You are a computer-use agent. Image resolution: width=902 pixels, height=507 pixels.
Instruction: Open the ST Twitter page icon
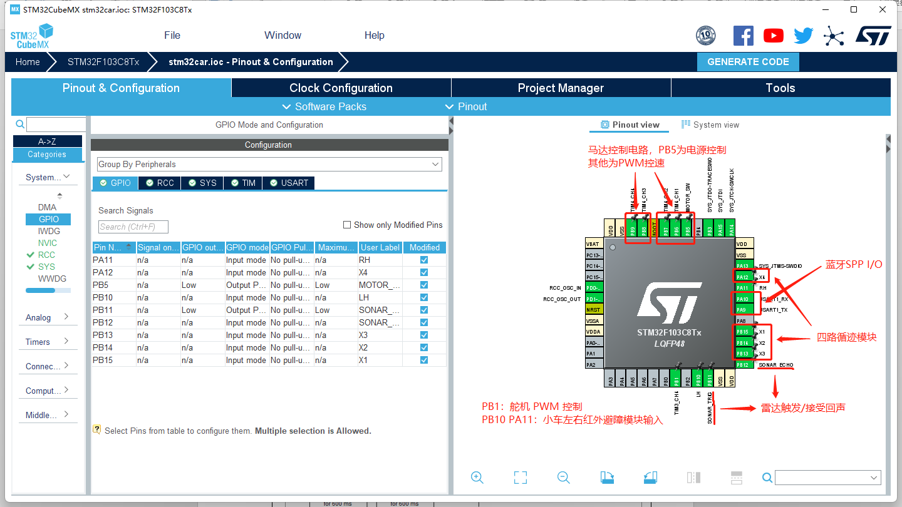tap(804, 36)
